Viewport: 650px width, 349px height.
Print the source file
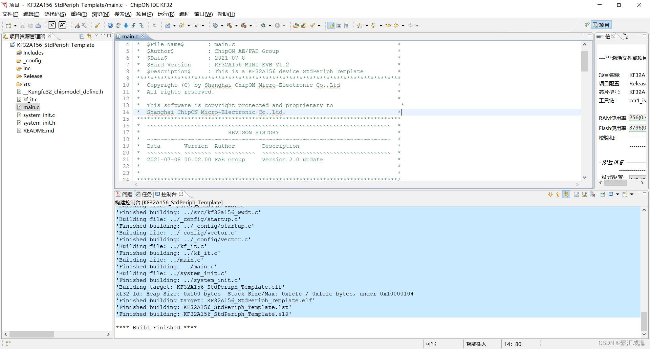click(38, 25)
